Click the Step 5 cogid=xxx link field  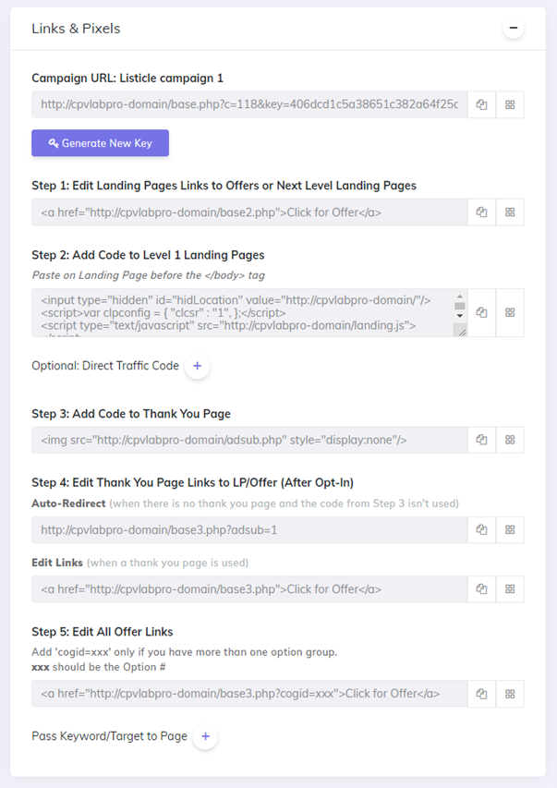pos(249,694)
